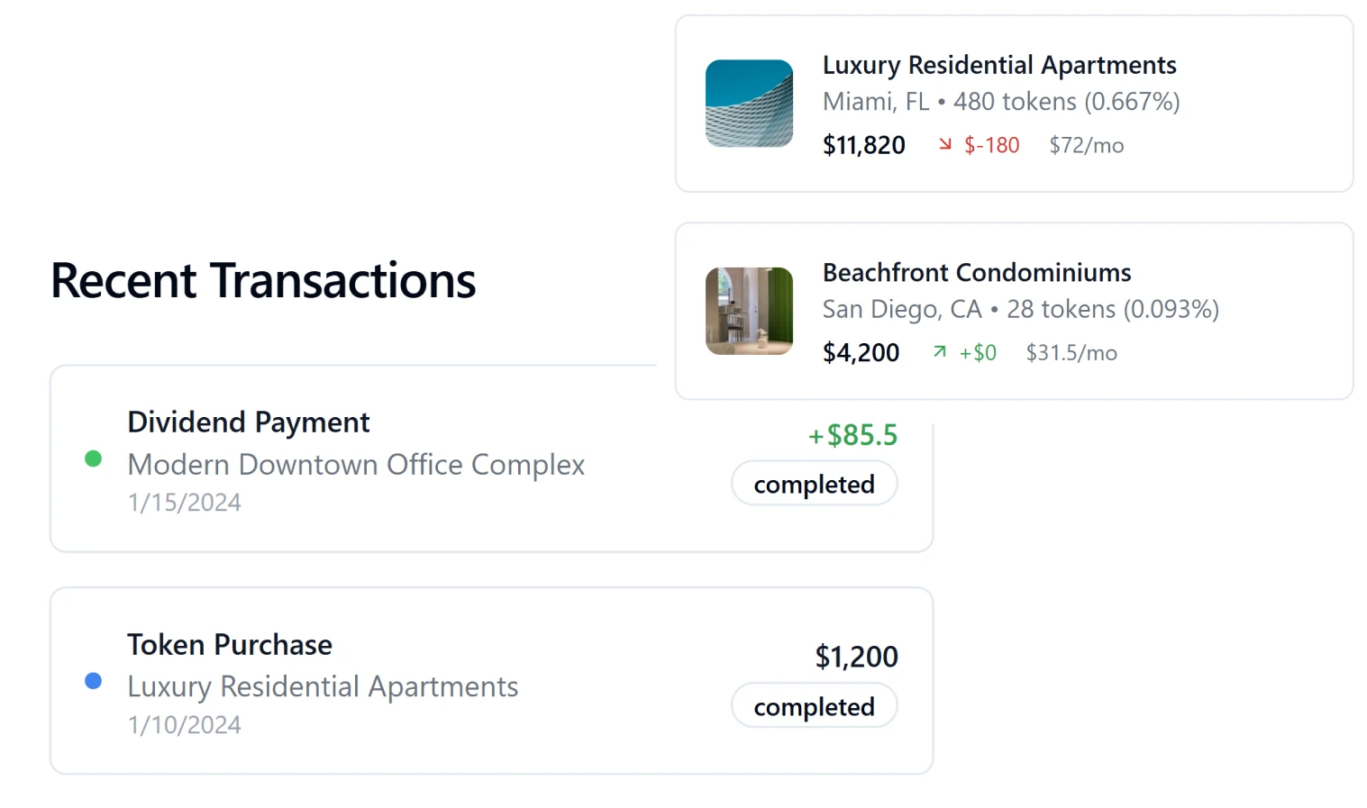Open the Luxury Residential Apartments holding title
Image resolution: width=1367 pixels, height=808 pixels.
click(x=999, y=66)
